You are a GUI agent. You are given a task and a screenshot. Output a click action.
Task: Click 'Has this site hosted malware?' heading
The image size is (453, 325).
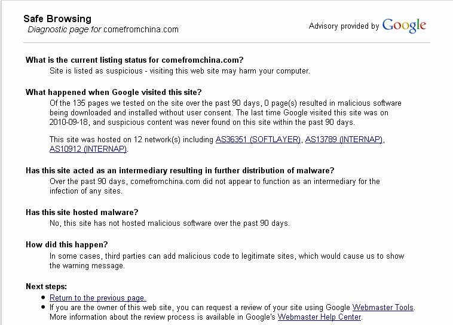(x=82, y=212)
